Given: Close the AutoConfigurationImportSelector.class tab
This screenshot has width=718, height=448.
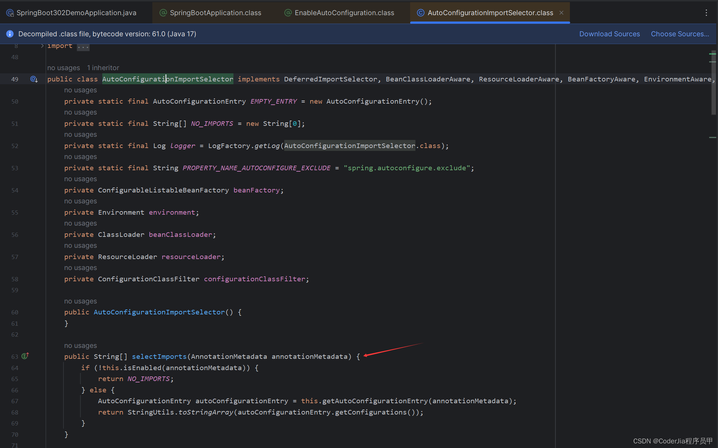Looking at the screenshot, I should click(561, 13).
